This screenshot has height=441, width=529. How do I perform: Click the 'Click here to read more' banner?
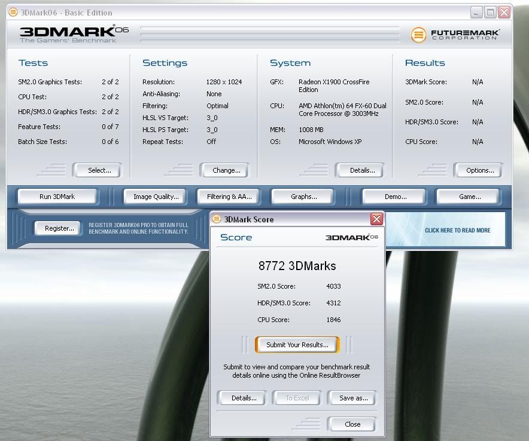point(445,230)
